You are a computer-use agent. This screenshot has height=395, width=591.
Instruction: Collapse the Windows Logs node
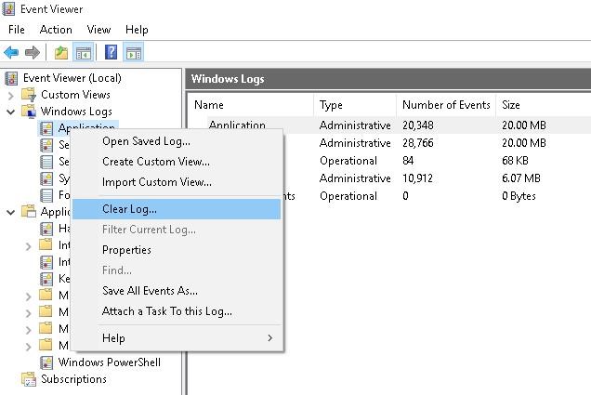click(x=11, y=112)
